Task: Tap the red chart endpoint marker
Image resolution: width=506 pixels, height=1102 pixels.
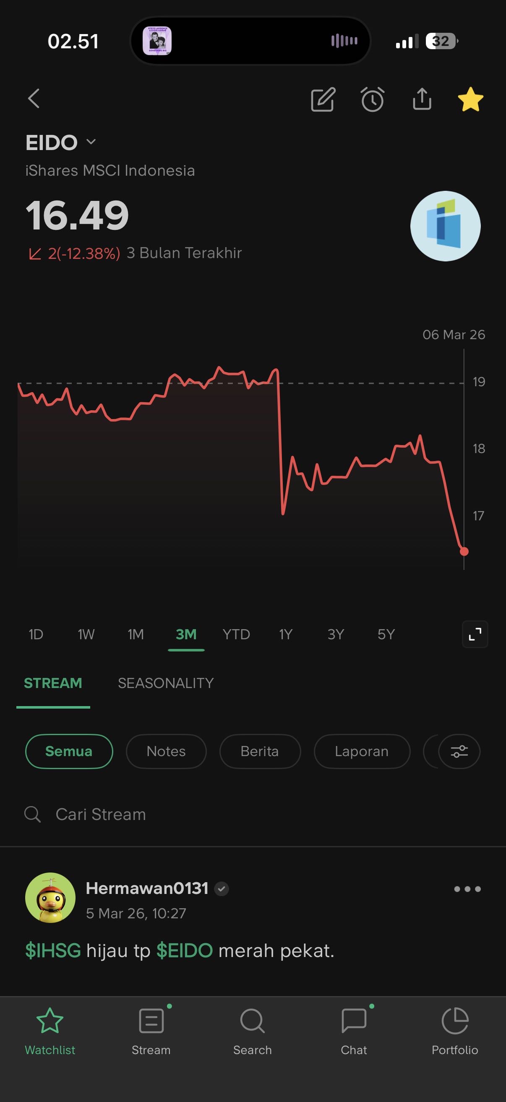Action: 464,551
